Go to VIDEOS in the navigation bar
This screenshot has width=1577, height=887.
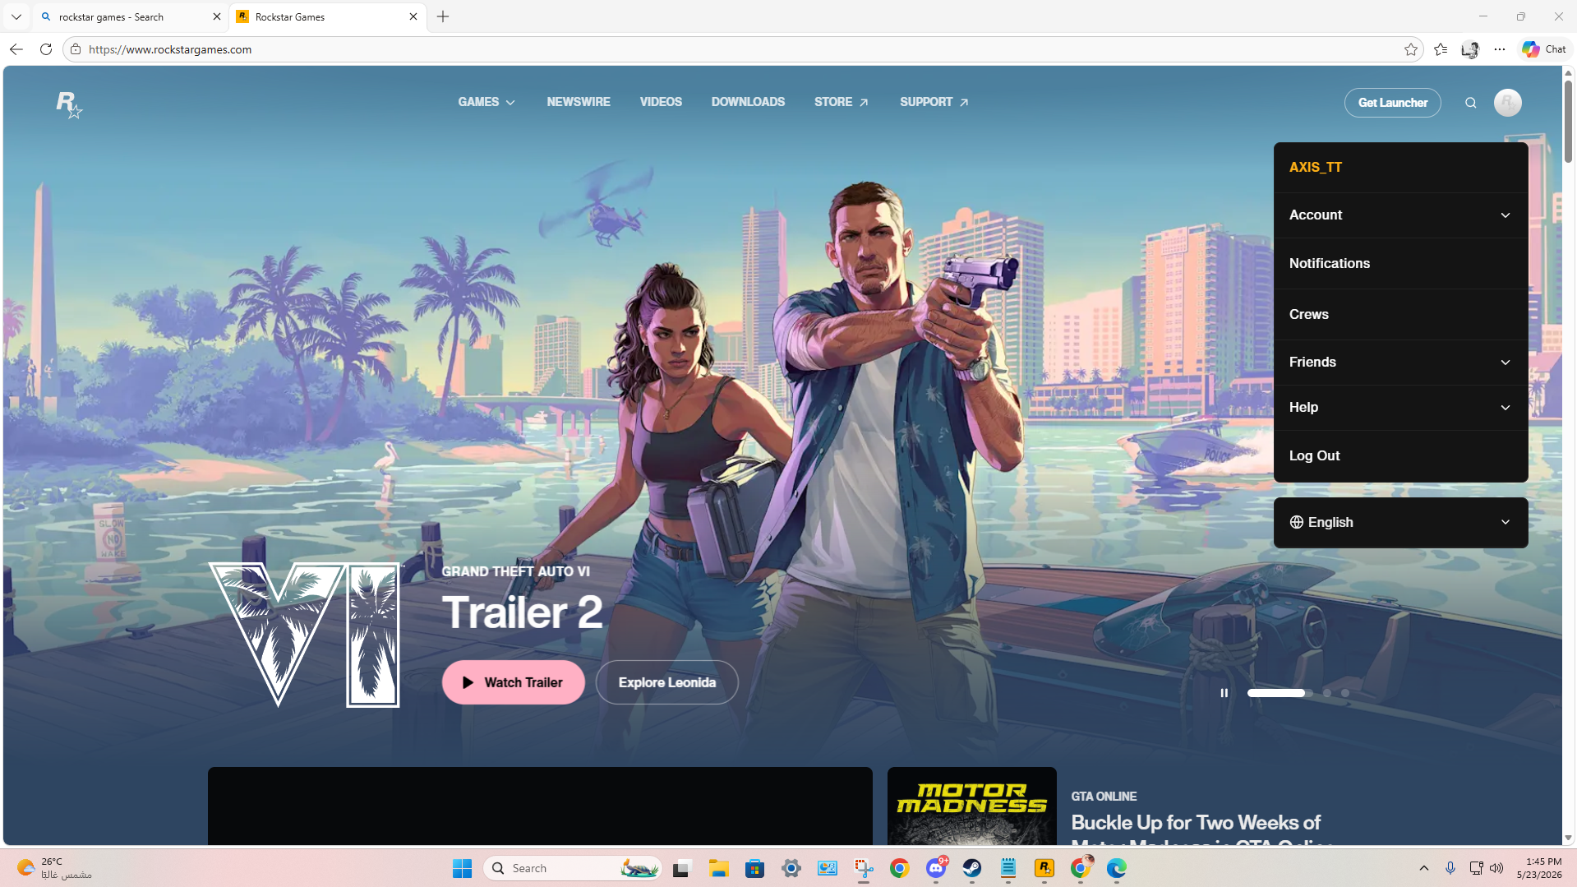click(661, 102)
